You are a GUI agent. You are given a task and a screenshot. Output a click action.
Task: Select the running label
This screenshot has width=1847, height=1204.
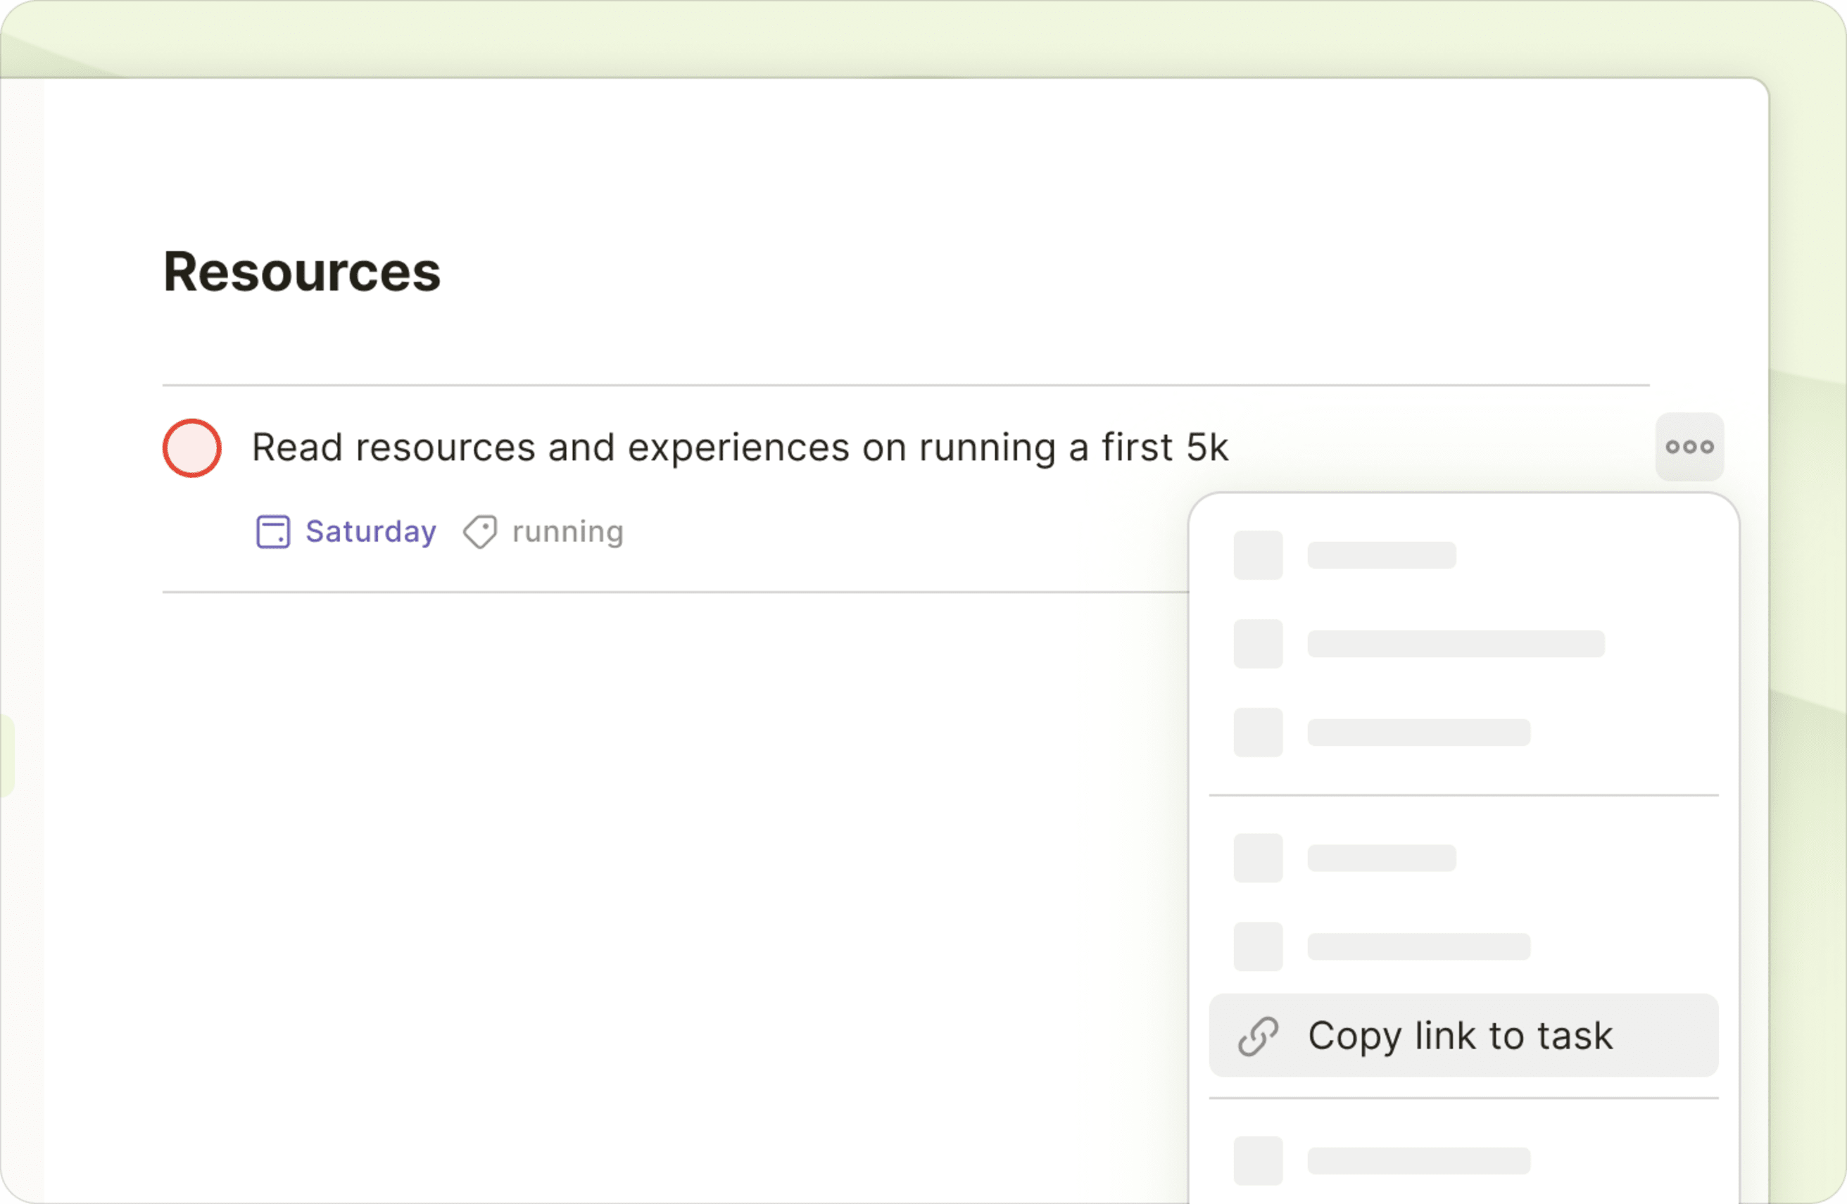(567, 532)
